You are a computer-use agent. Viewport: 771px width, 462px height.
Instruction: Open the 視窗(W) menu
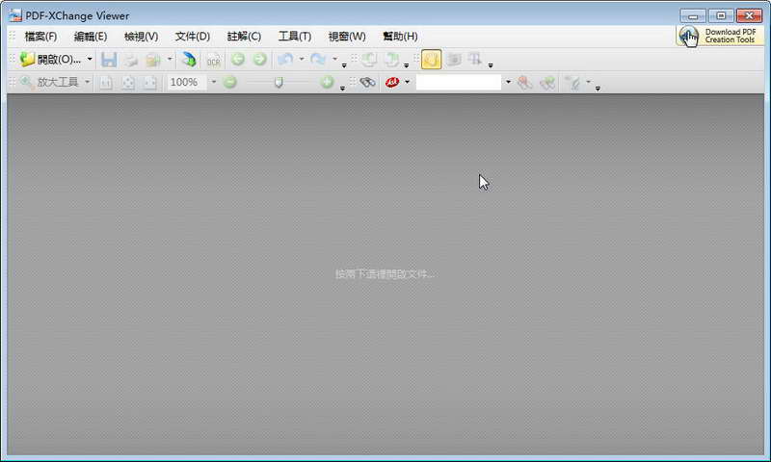(x=347, y=37)
